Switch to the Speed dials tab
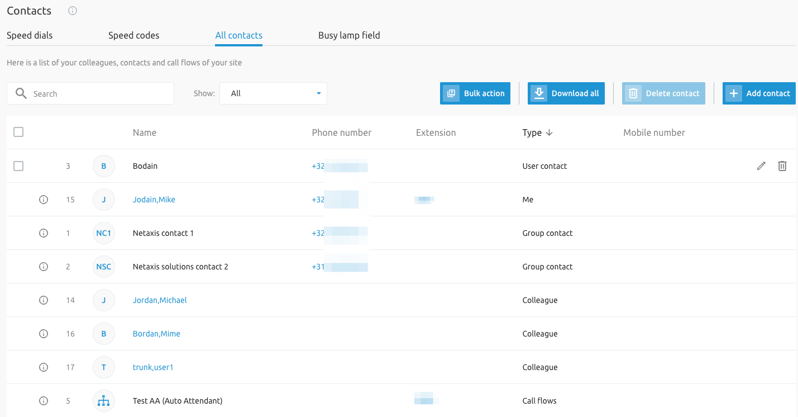Viewport: 798px width, 417px height. tap(29, 35)
